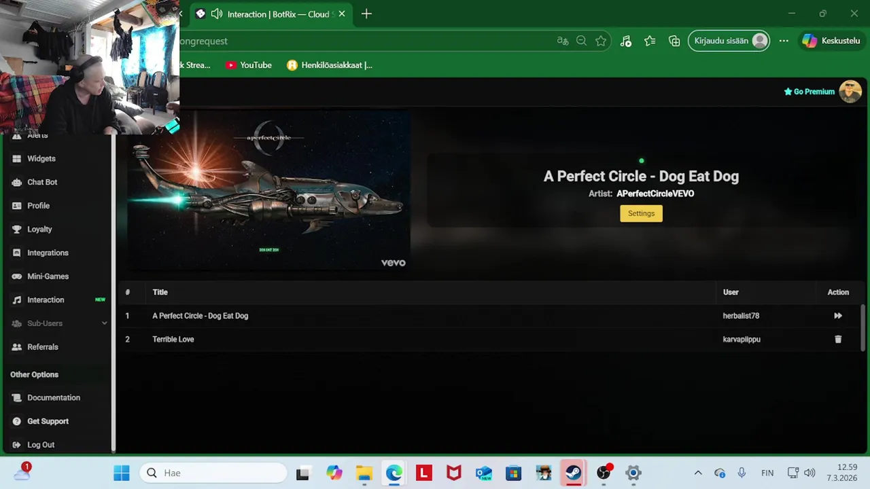This screenshot has height=489, width=870.
Task: Click artist name APerfectCircleVEVO
Action: pos(655,194)
